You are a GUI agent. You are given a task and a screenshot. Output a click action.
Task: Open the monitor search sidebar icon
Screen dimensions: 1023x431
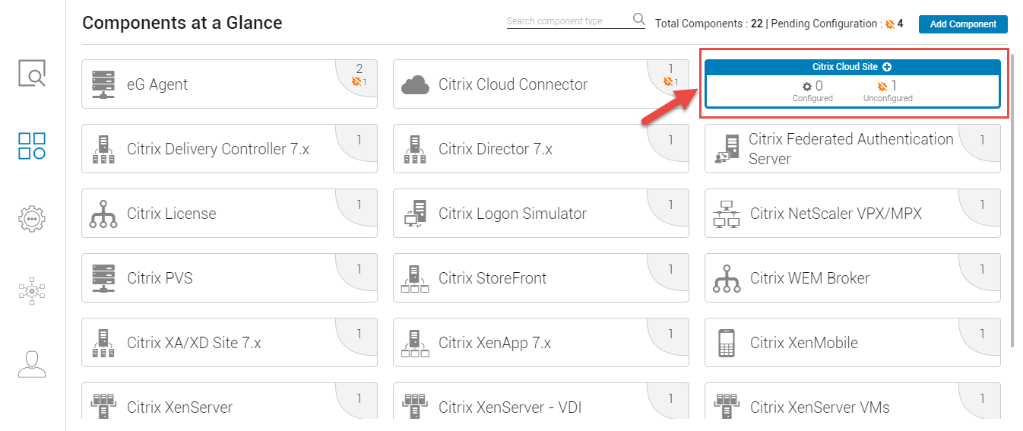(x=32, y=73)
